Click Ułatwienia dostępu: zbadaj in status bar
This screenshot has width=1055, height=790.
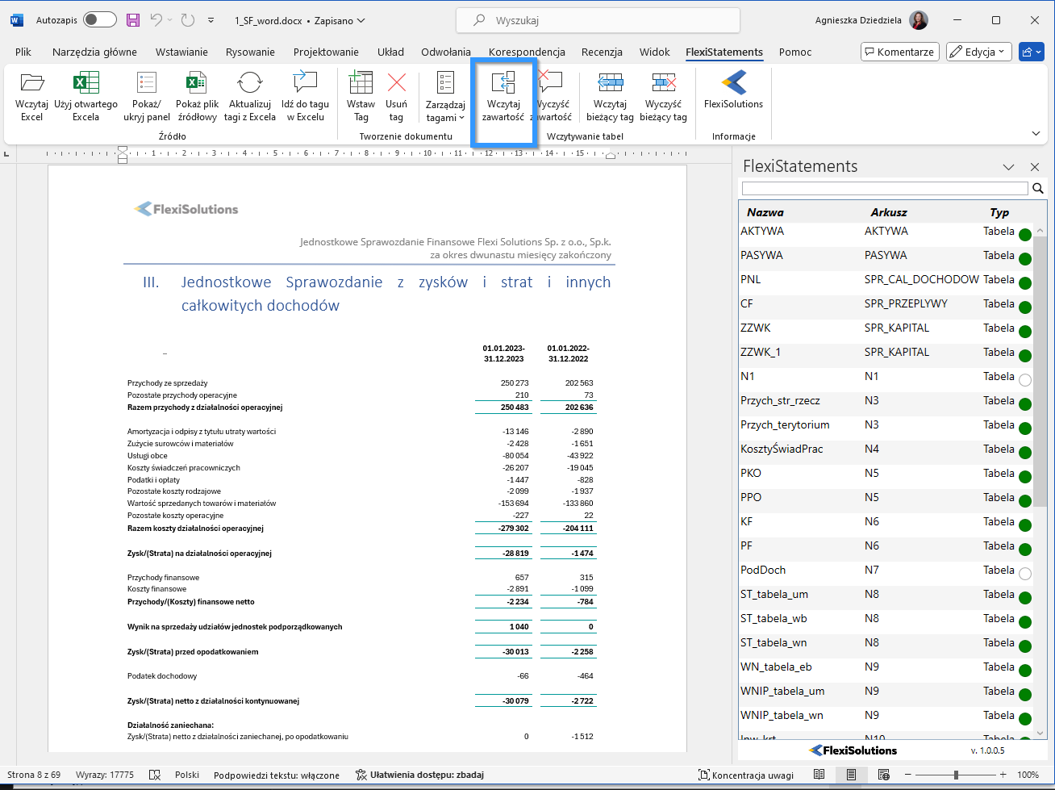[x=419, y=775]
